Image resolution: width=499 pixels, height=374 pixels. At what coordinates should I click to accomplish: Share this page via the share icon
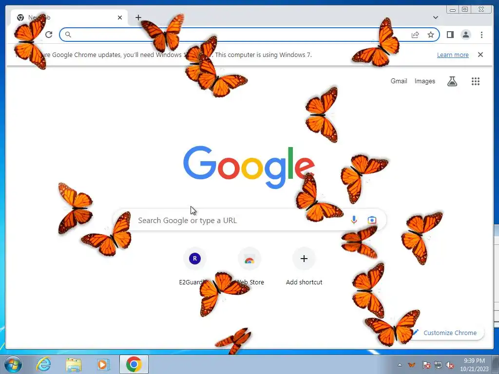[415, 35]
